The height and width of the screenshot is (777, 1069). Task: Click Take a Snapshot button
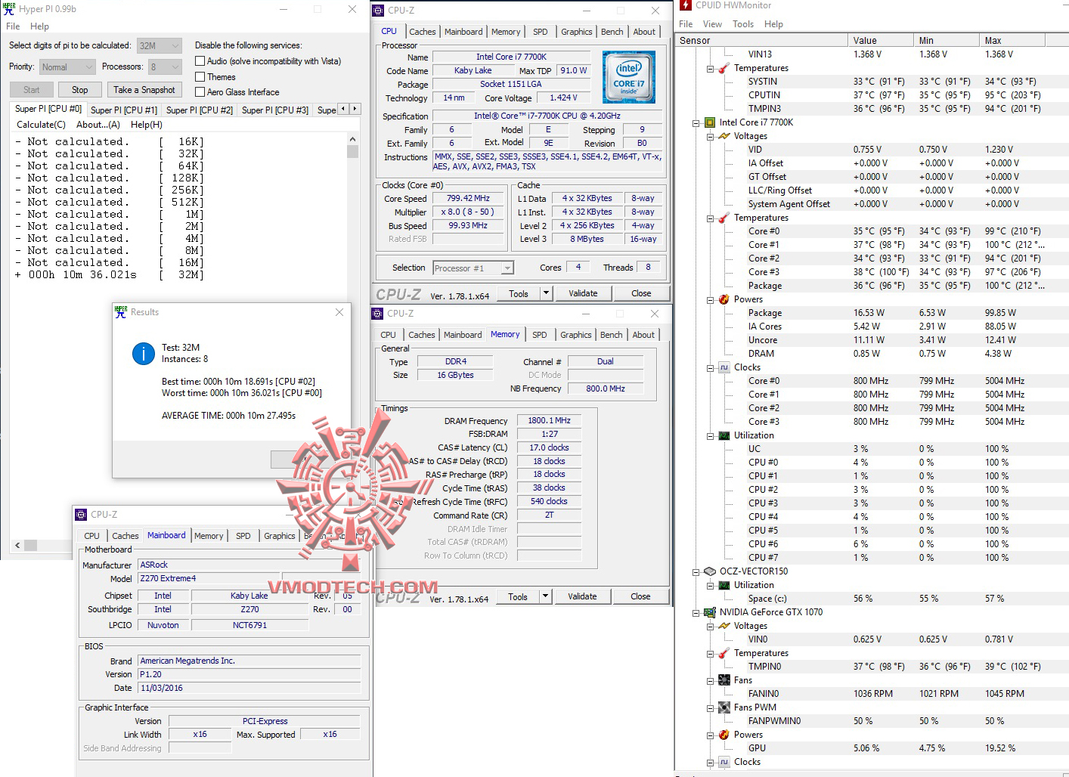pyautogui.click(x=144, y=90)
